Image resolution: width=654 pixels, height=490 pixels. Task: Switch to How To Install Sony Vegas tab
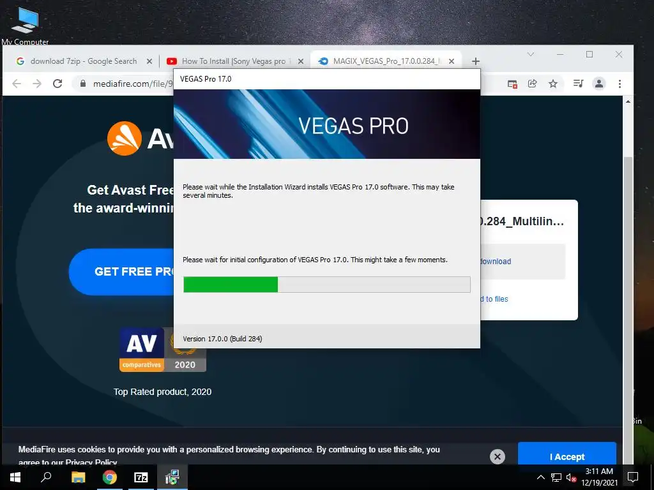pos(234,61)
